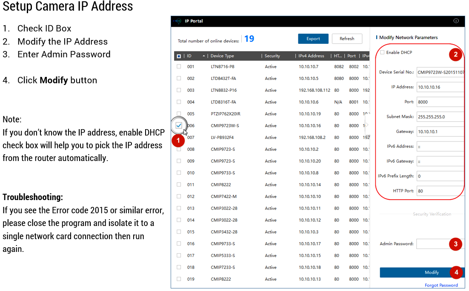Toggle the select-all devices header checkbox

coord(179,56)
